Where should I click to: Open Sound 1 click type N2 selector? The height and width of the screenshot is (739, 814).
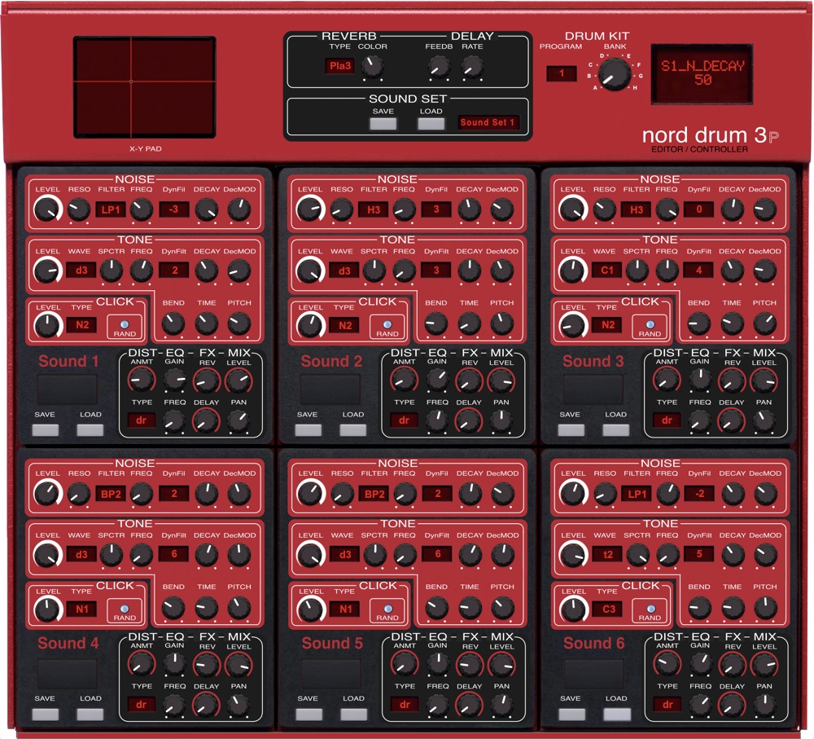[x=82, y=325]
